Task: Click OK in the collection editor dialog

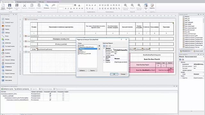Action: (114, 74)
